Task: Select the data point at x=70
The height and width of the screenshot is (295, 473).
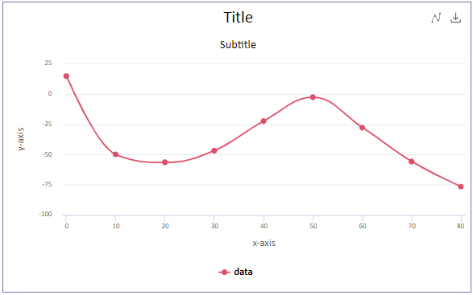Action: tap(412, 162)
